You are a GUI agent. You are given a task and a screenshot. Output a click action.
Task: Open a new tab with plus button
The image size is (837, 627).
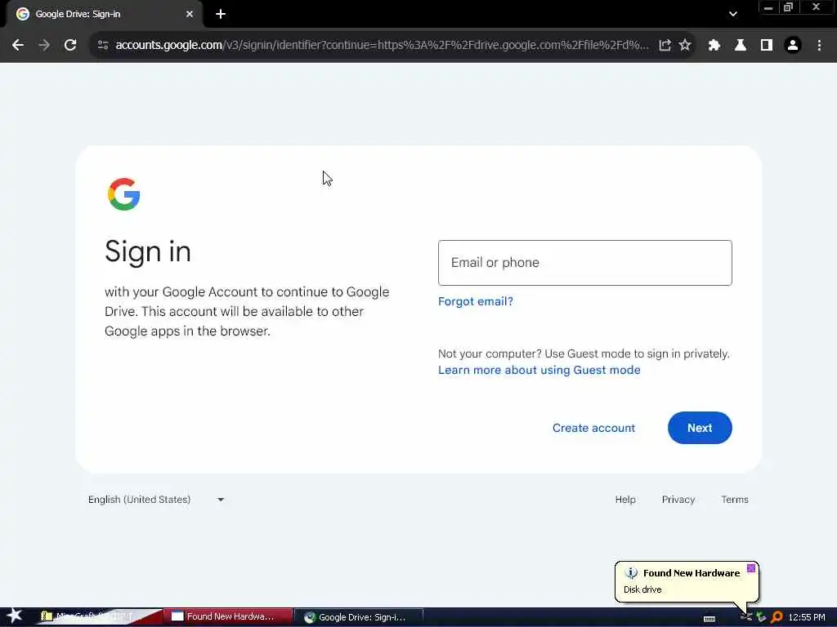pos(221,14)
